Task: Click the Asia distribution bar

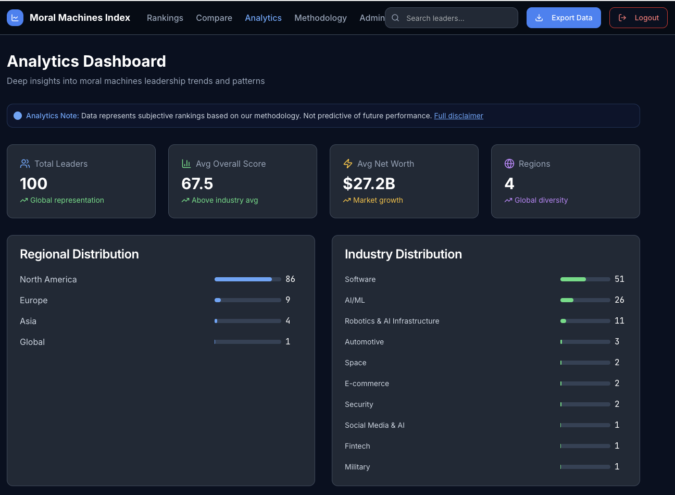Action: (x=248, y=321)
